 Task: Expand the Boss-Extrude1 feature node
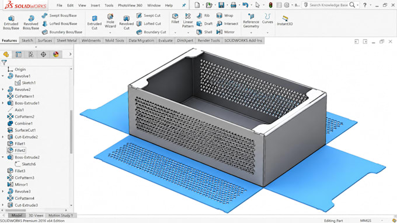[x=3, y=103]
